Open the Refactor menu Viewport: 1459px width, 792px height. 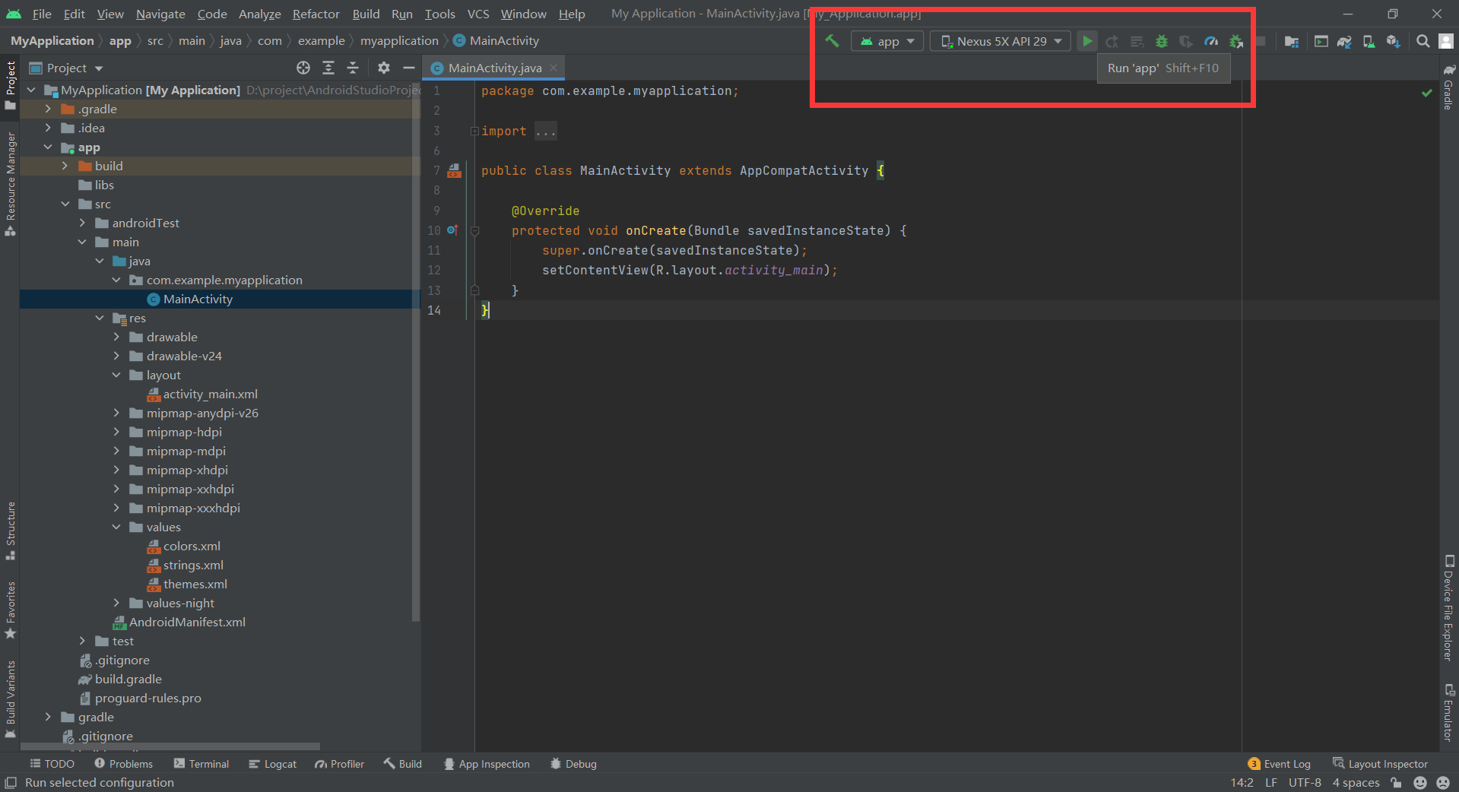click(x=316, y=14)
